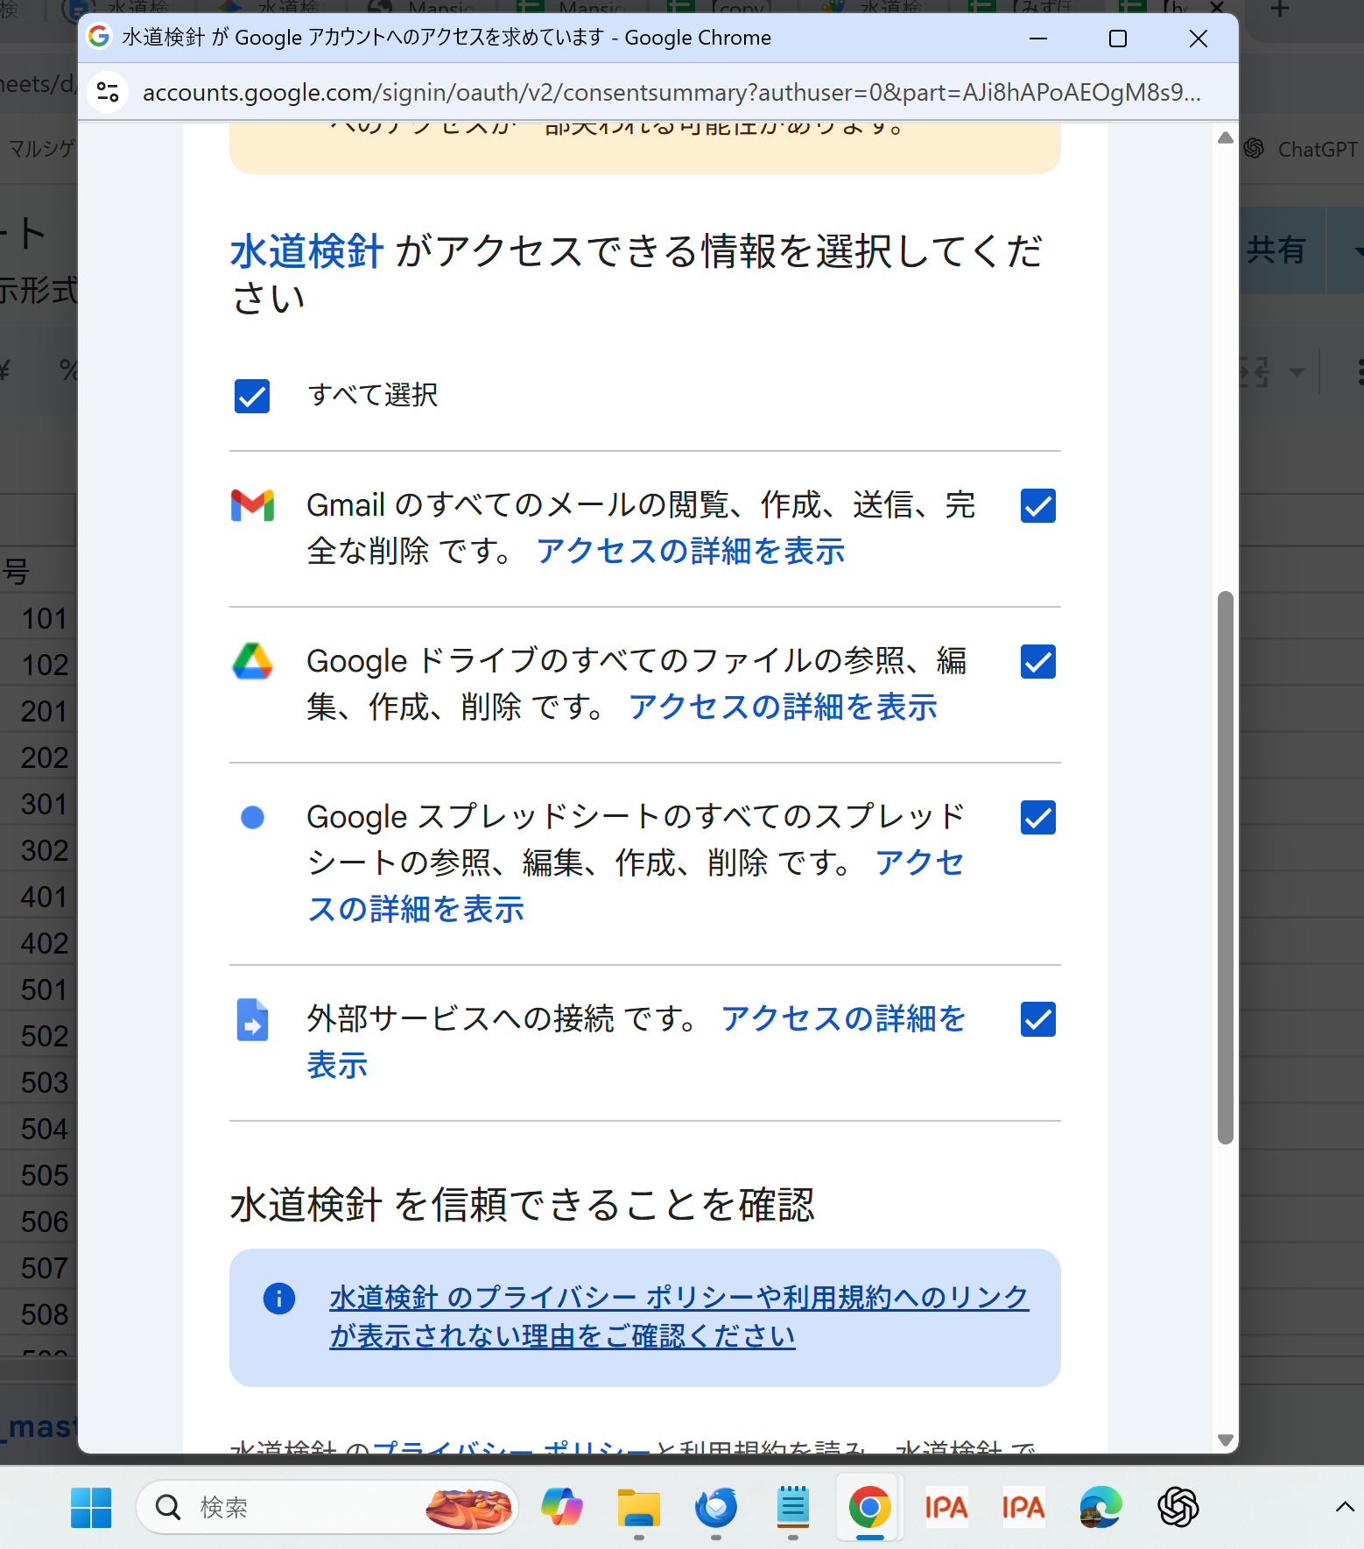The width and height of the screenshot is (1364, 1549).
Task: Click the 水道検針 app name link in heading
Action: click(x=306, y=251)
